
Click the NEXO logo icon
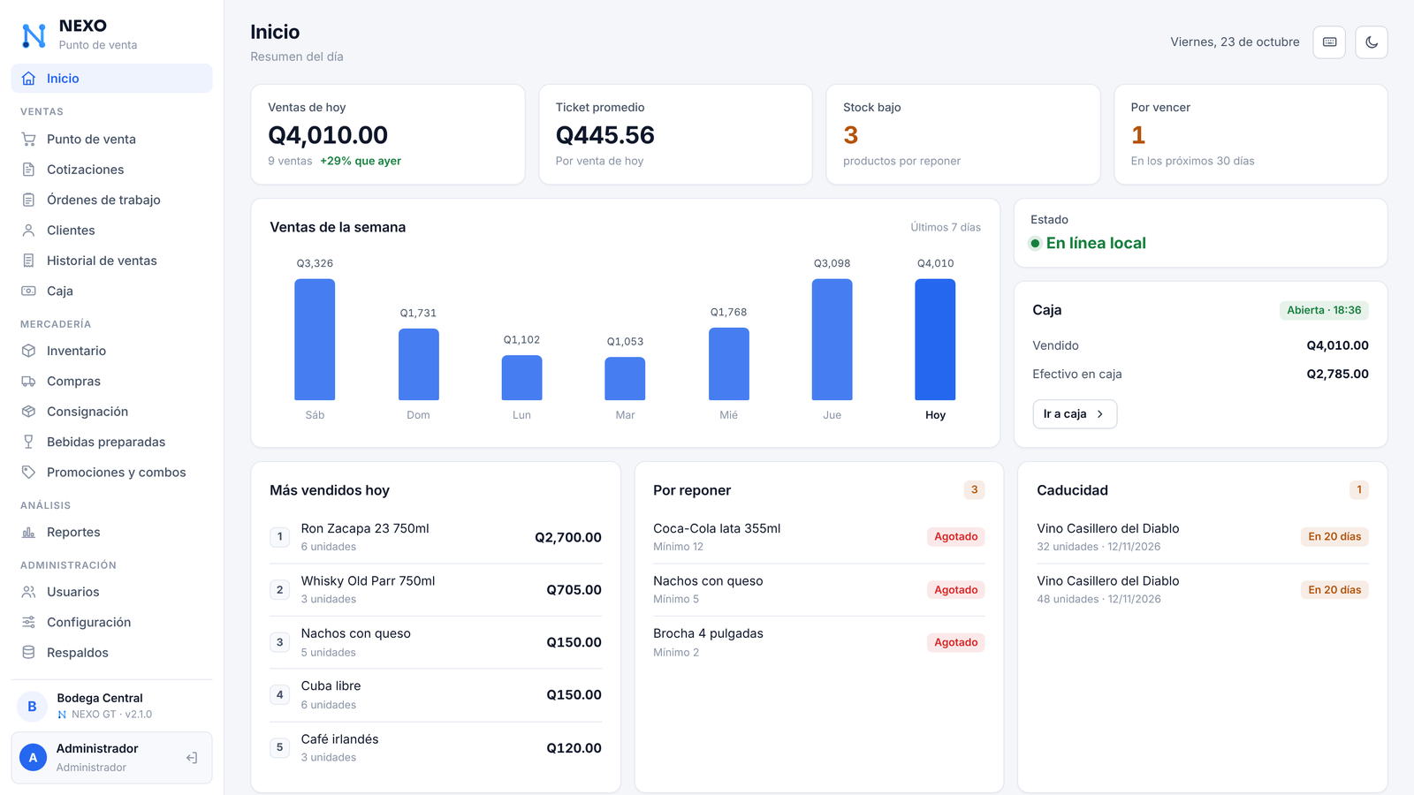pos(34,35)
